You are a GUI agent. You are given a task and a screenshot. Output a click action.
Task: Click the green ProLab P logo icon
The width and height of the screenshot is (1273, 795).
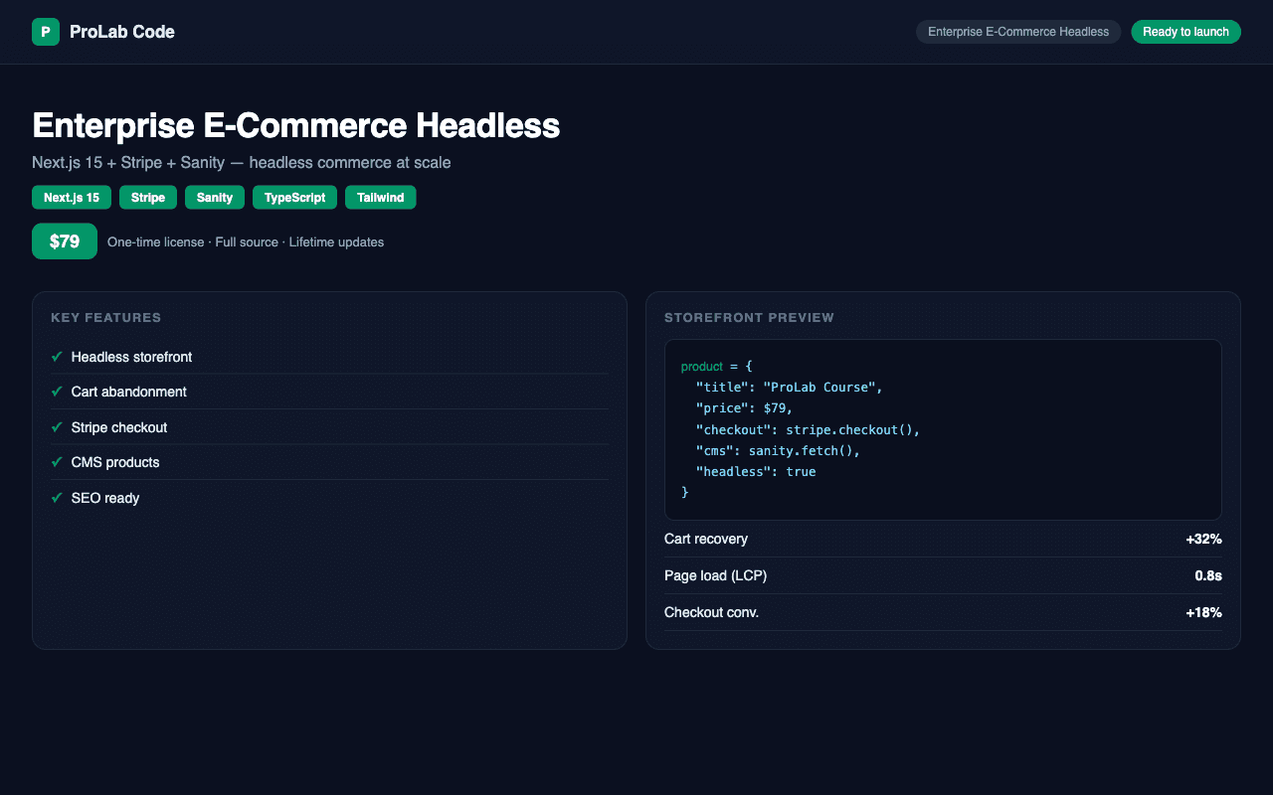tap(46, 32)
